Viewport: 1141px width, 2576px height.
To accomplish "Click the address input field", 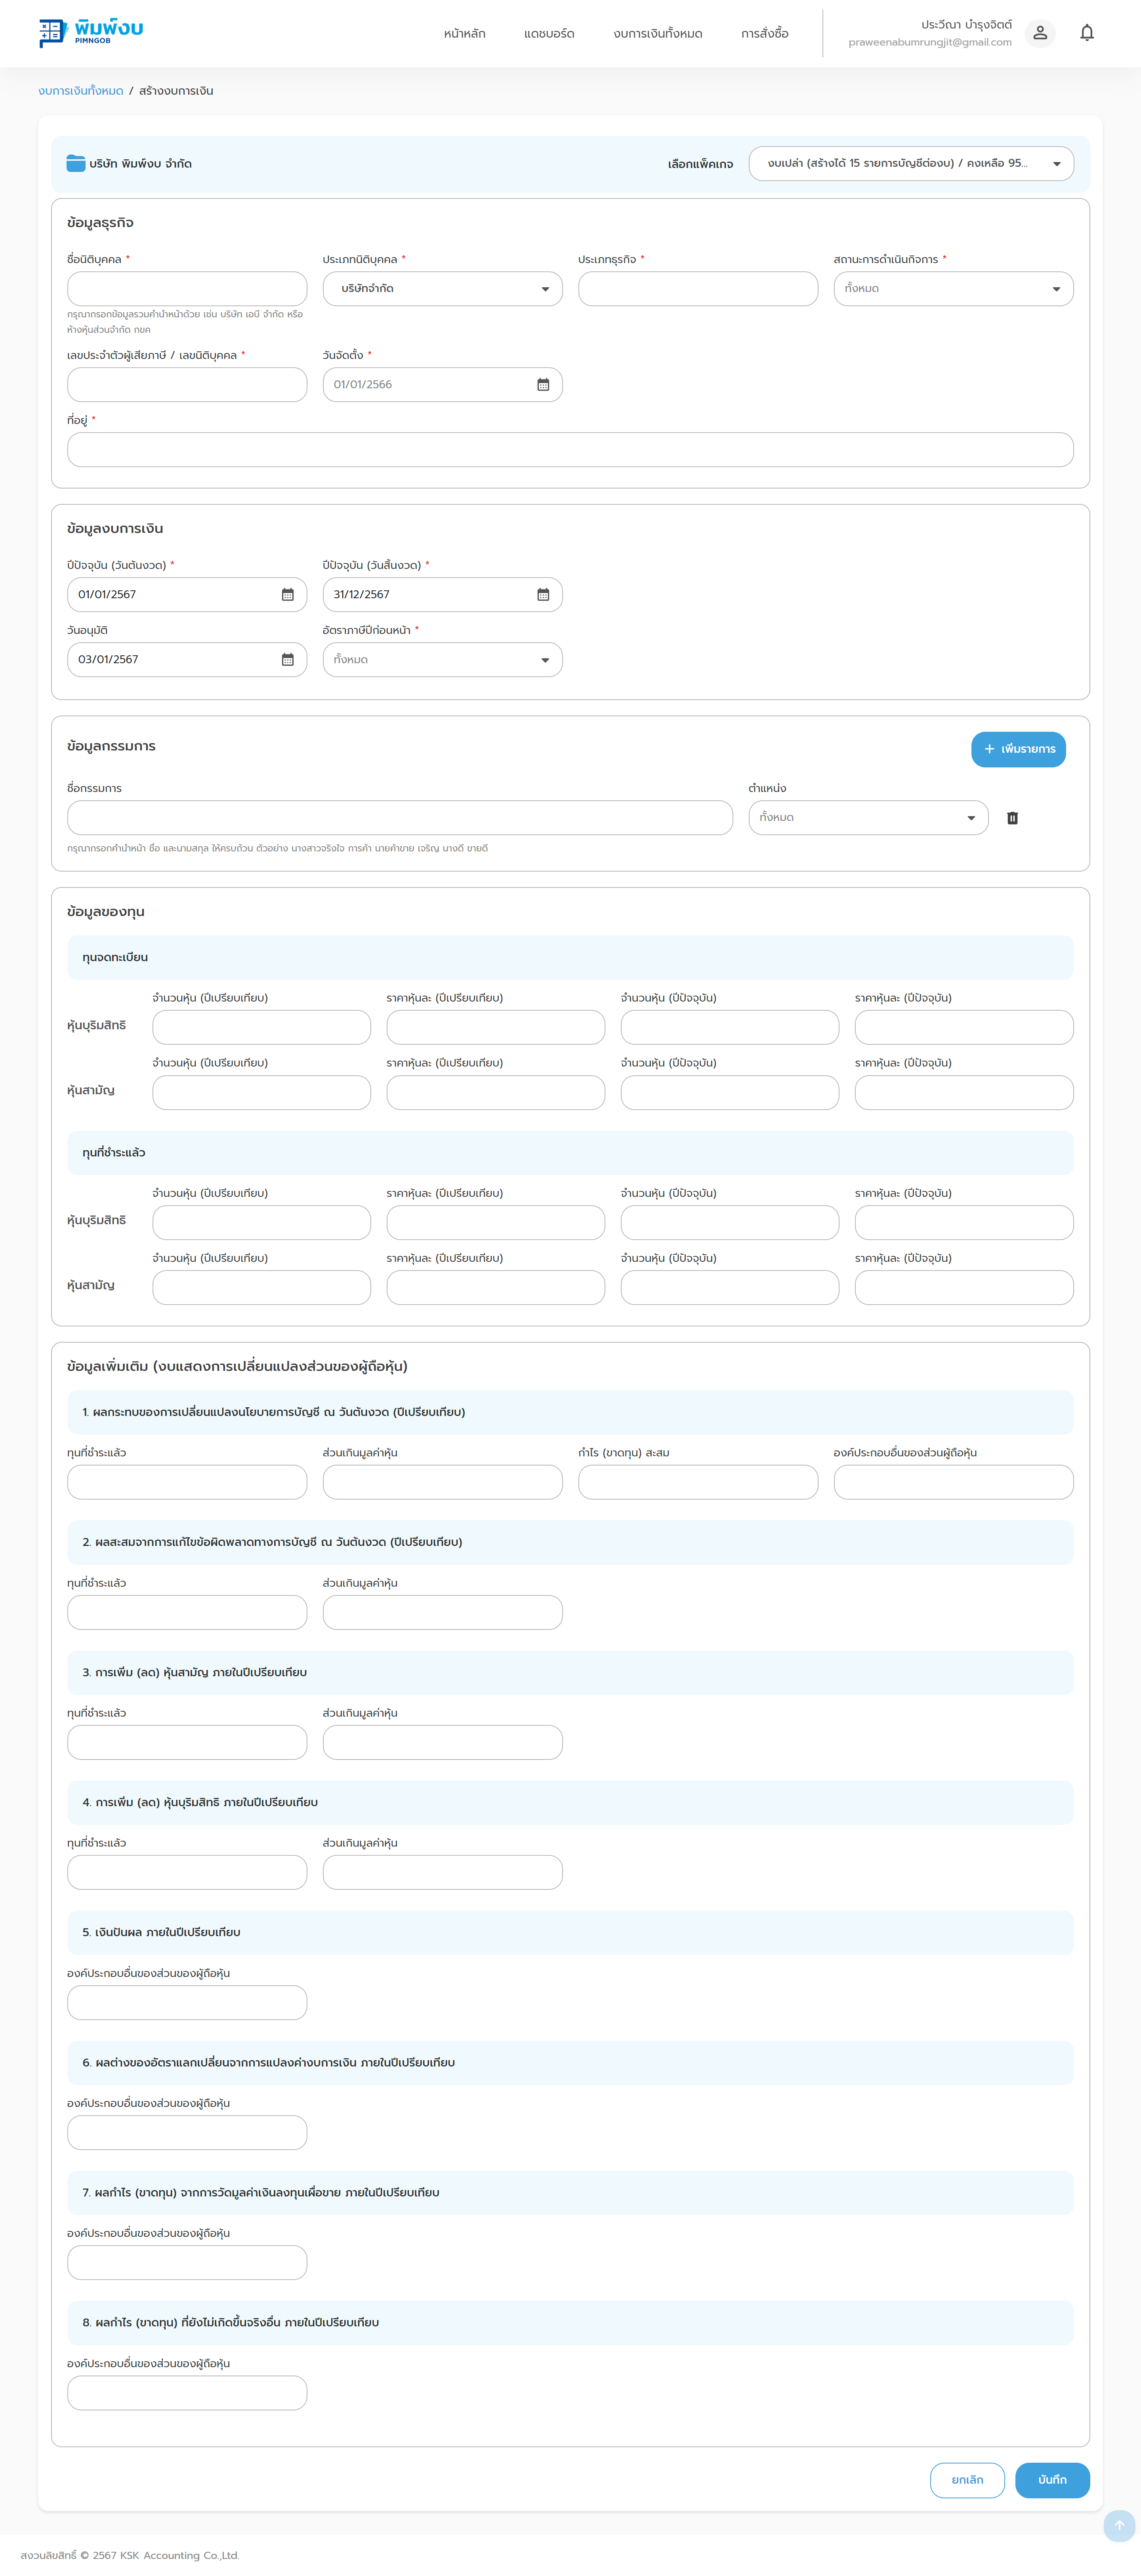I will (x=570, y=450).
